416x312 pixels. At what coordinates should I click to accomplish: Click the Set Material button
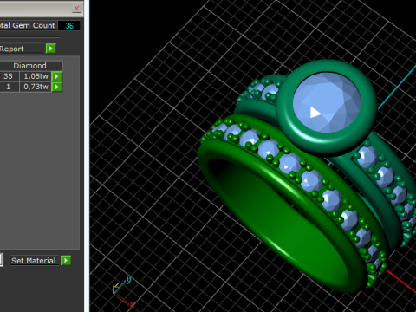[x=34, y=261]
